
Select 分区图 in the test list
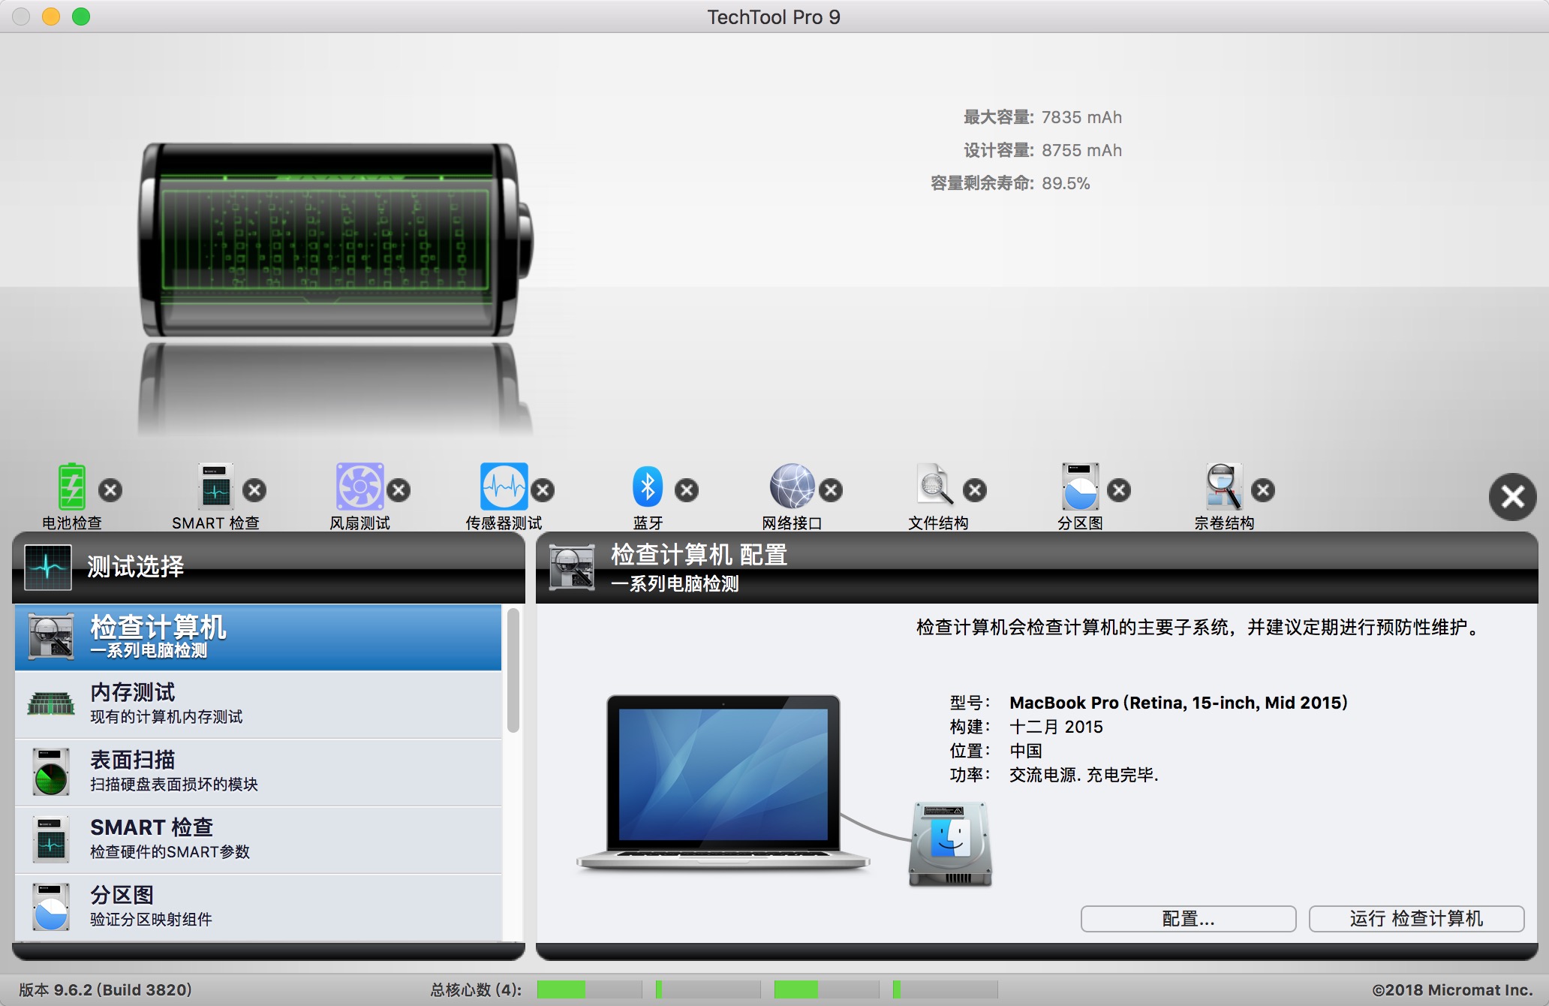(x=258, y=907)
